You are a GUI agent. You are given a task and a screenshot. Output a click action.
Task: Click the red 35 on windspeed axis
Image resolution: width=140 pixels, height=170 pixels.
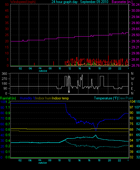click(7, 23)
